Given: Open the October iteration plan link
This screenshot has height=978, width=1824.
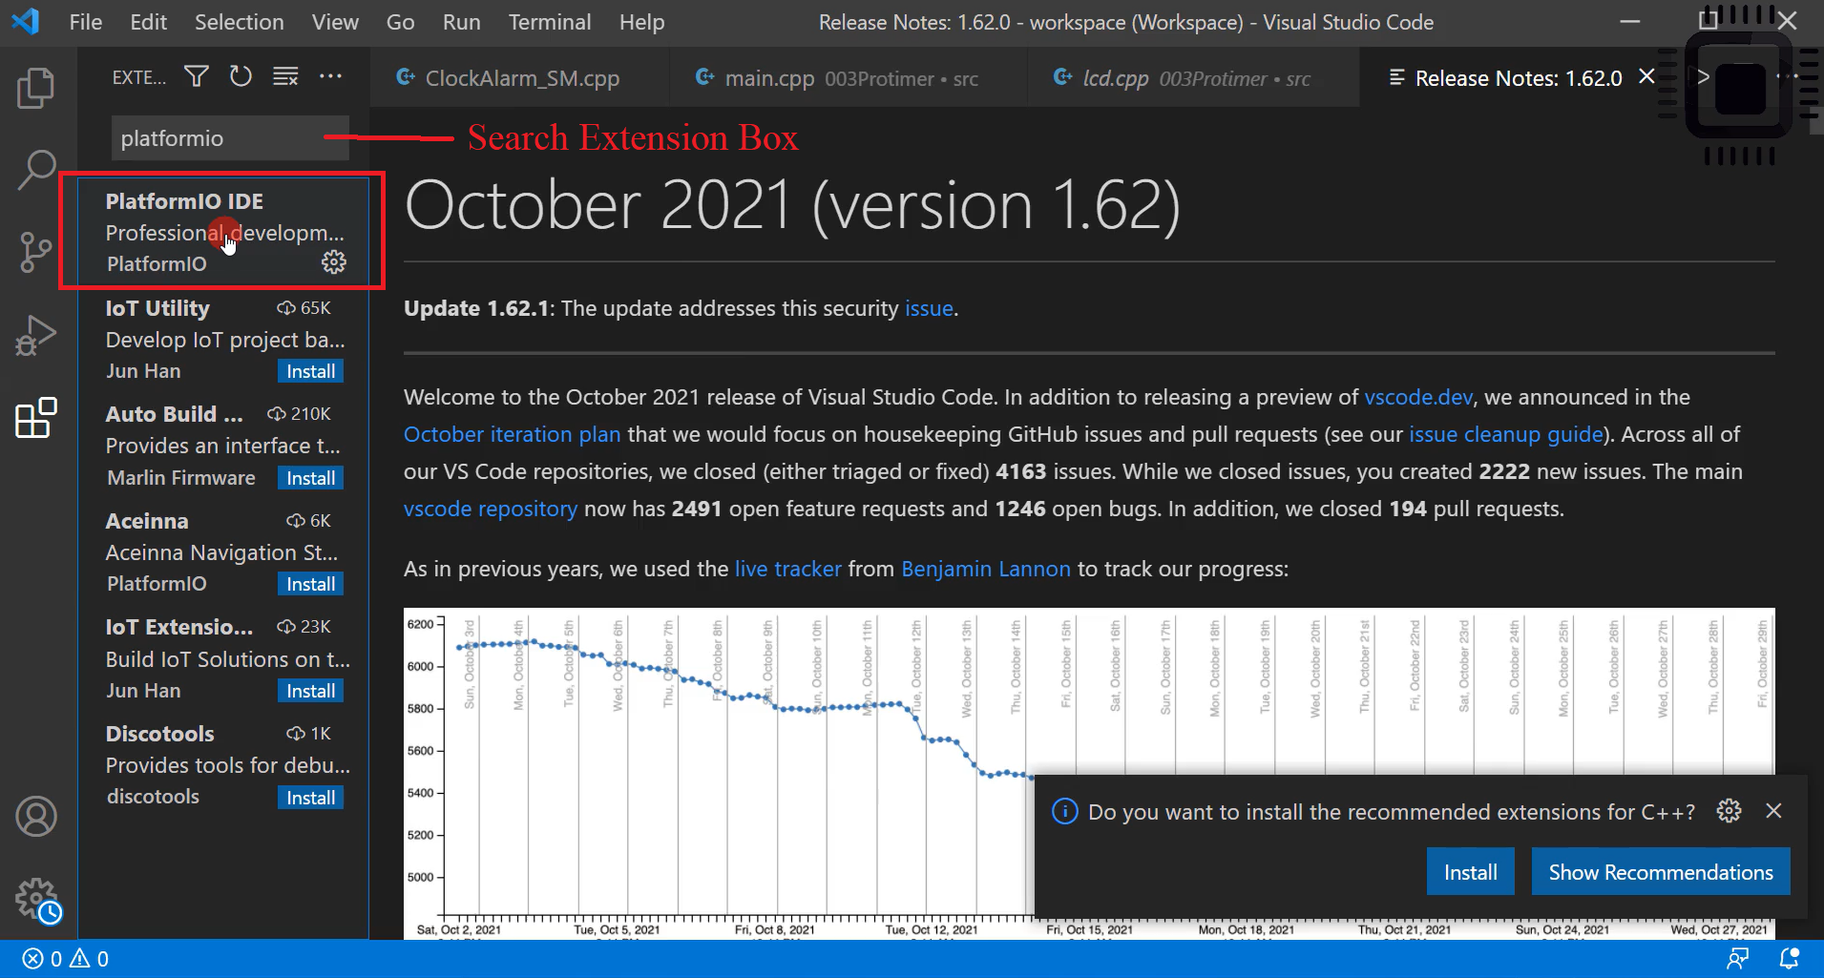Looking at the screenshot, I should [x=513, y=434].
